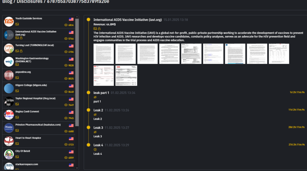Open the Disclosures breadcrumb link

30,2
